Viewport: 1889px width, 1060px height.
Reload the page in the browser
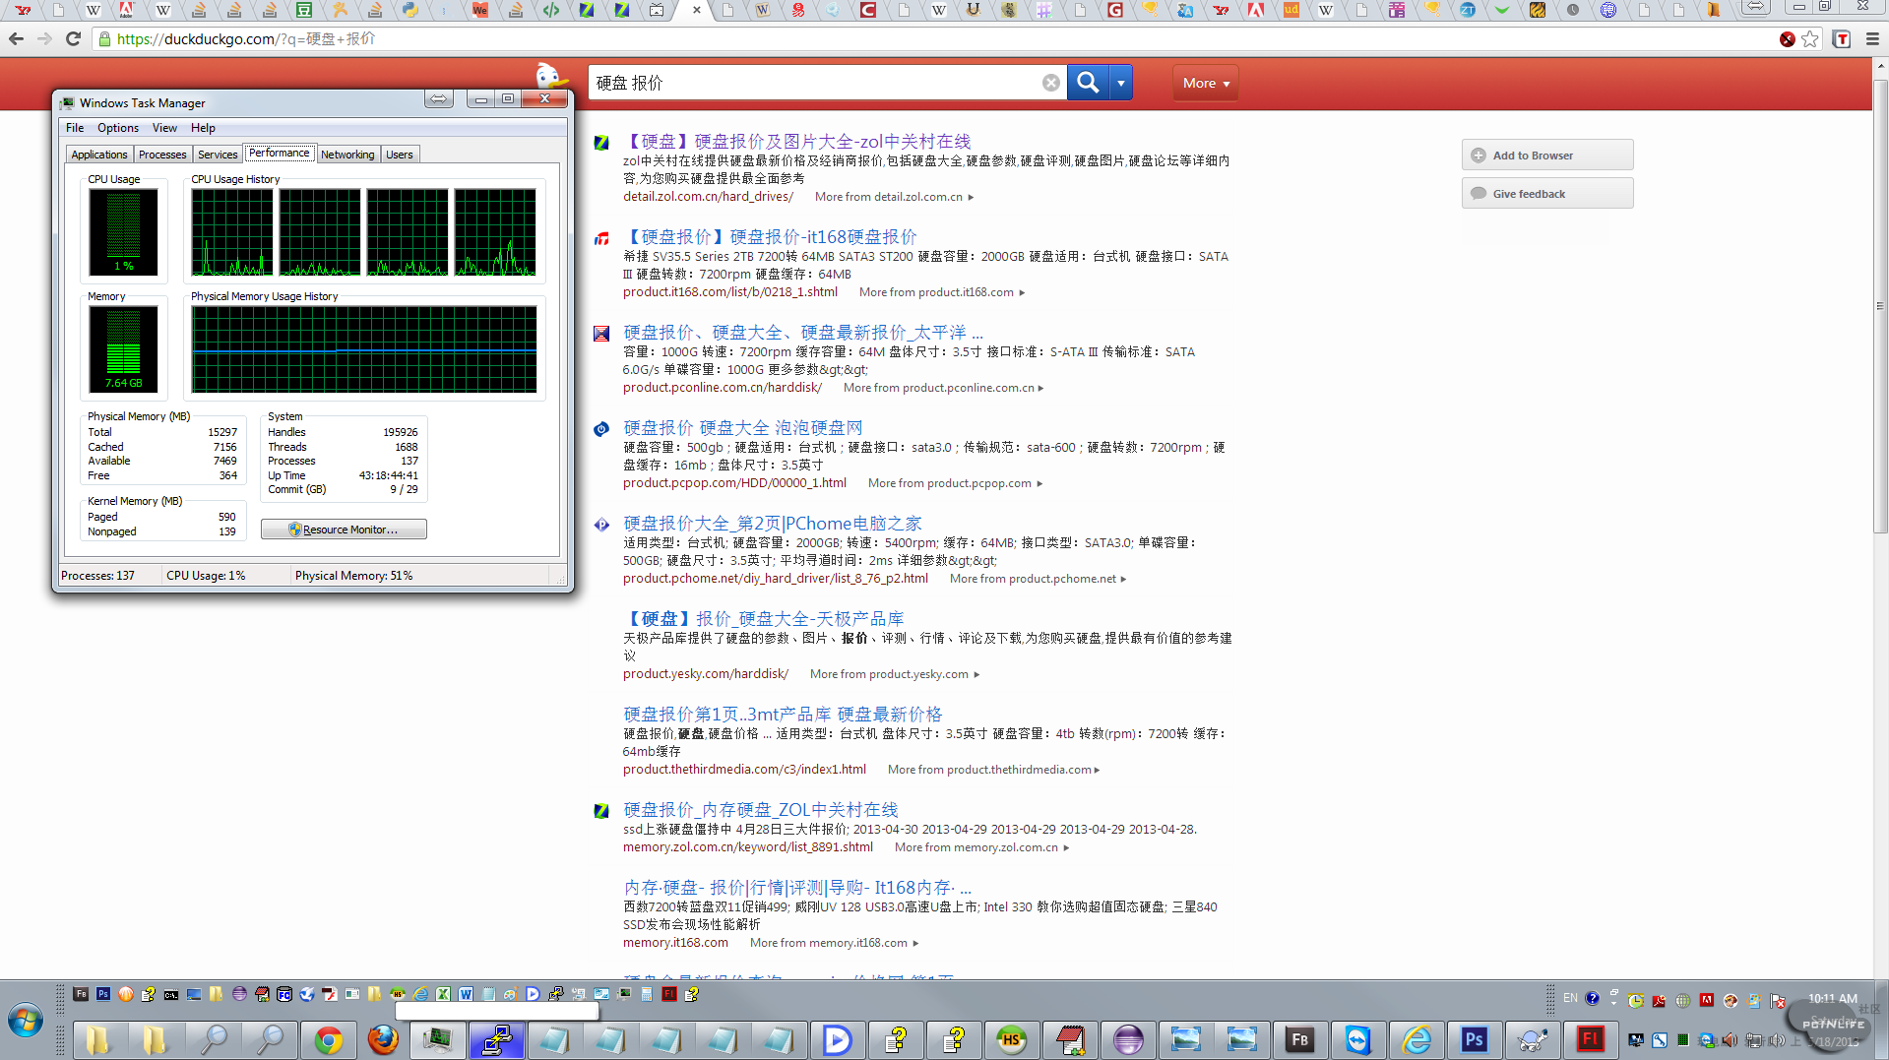tap(73, 38)
